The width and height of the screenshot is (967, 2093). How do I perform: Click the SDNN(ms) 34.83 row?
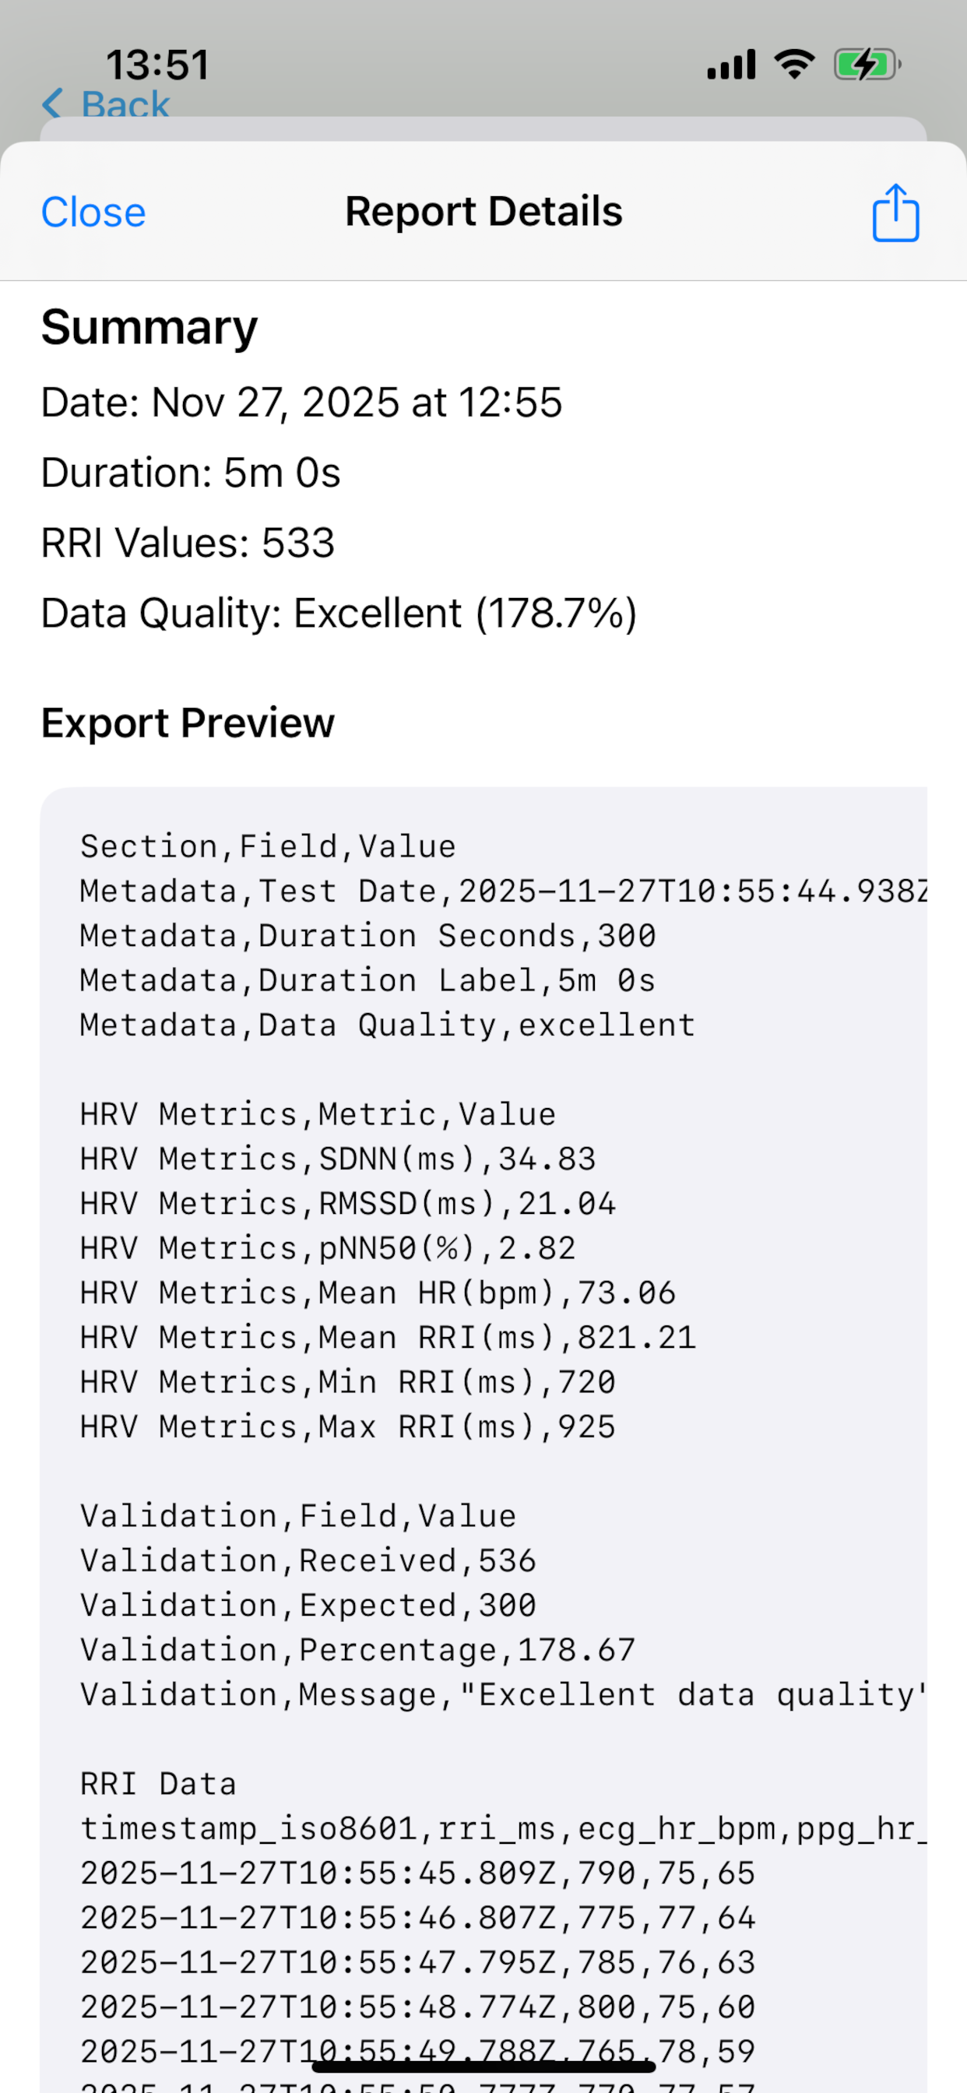pos(338,1159)
